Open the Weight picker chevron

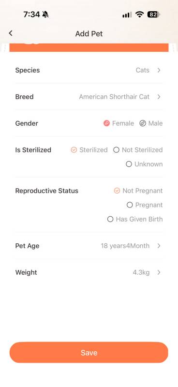(x=159, y=272)
